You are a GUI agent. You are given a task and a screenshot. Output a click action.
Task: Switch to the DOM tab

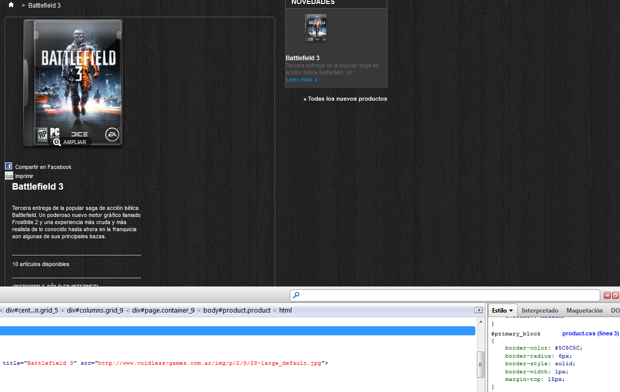pos(614,311)
